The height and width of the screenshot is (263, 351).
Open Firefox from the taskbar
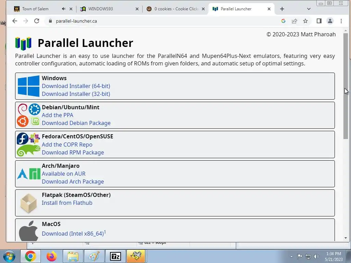pyautogui.click(x=52, y=256)
